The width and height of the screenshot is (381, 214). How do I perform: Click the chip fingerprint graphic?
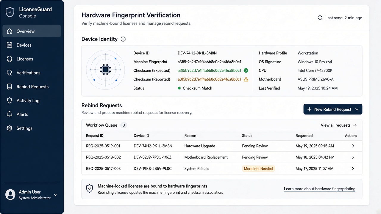pos(105,70)
